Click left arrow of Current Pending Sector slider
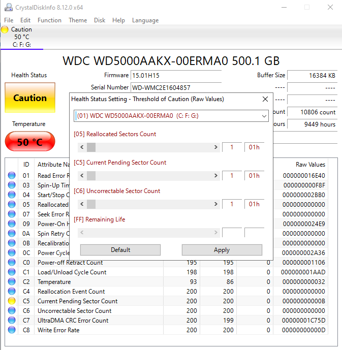The width and height of the screenshot is (342, 350). 82,176
